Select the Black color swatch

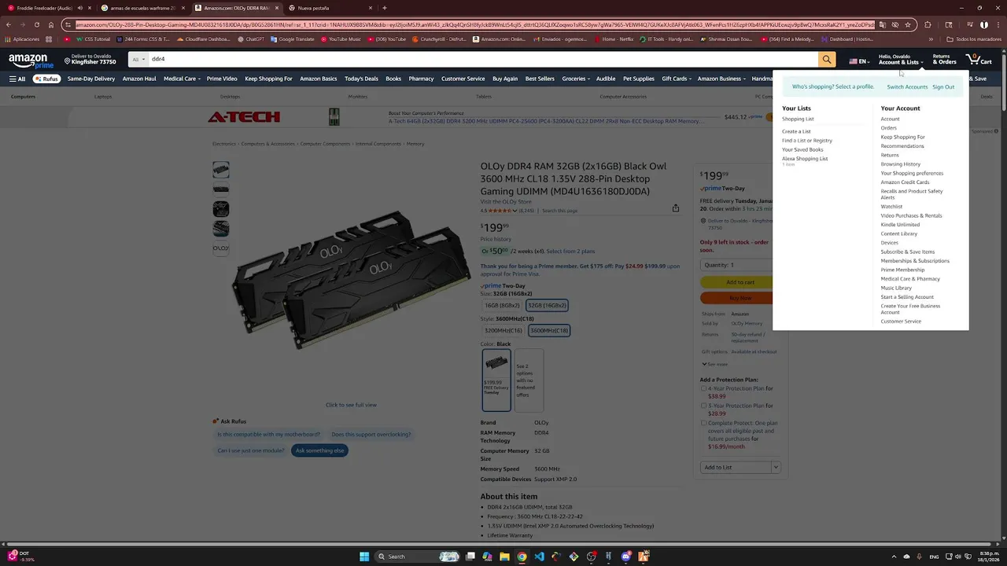coord(496,380)
